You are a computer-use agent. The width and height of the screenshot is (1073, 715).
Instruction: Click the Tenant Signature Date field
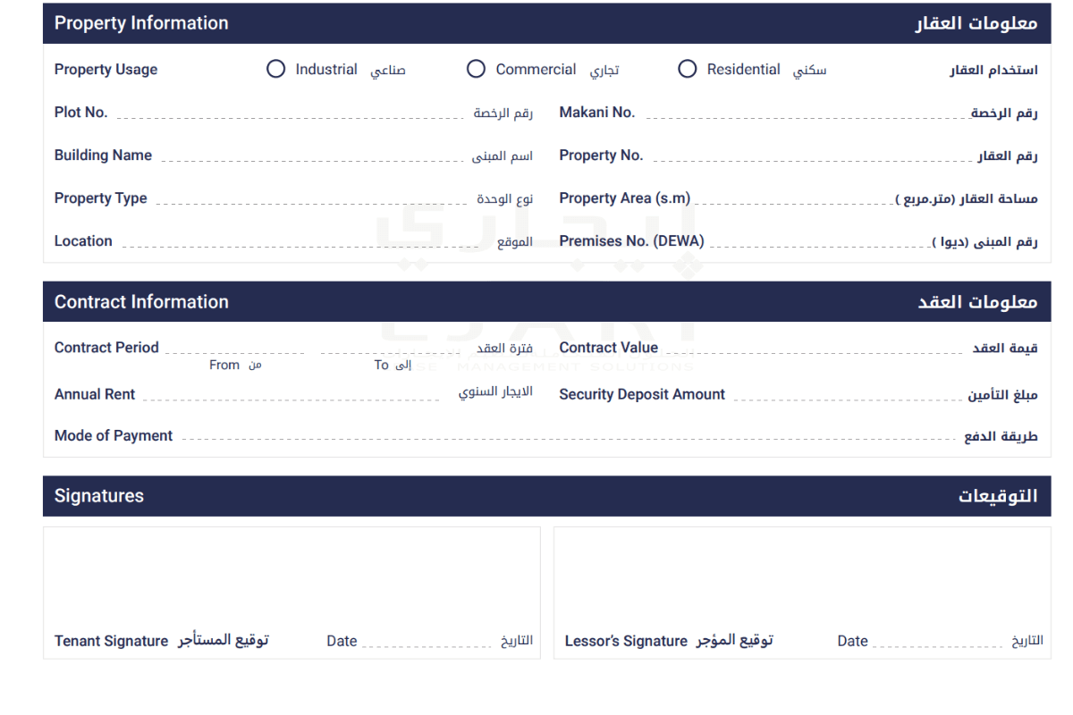pos(428,641)
